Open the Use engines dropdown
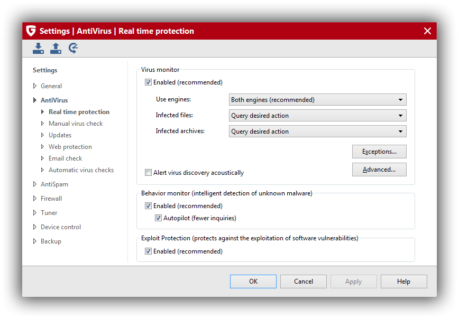The height and width of the screenshot is (319, 459). [x=317, y=100]
